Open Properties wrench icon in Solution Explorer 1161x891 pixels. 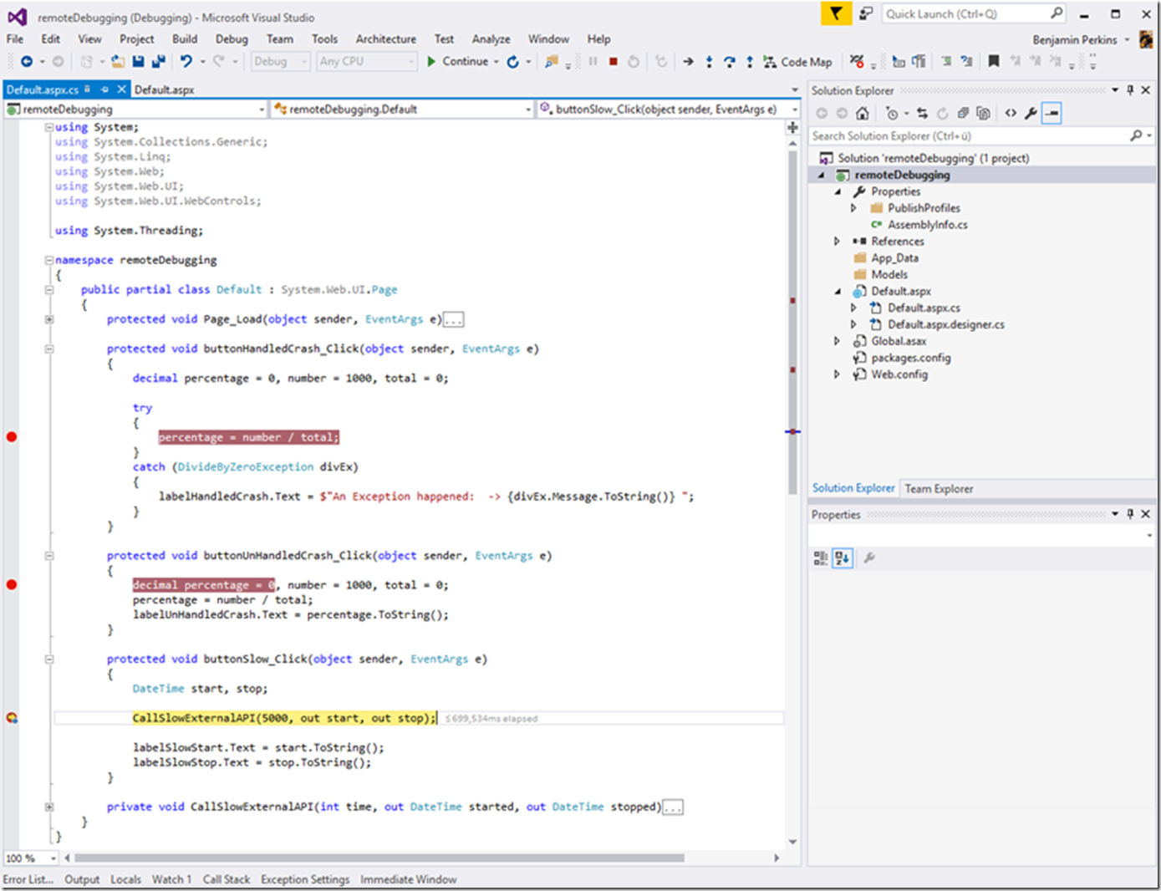1031,113
